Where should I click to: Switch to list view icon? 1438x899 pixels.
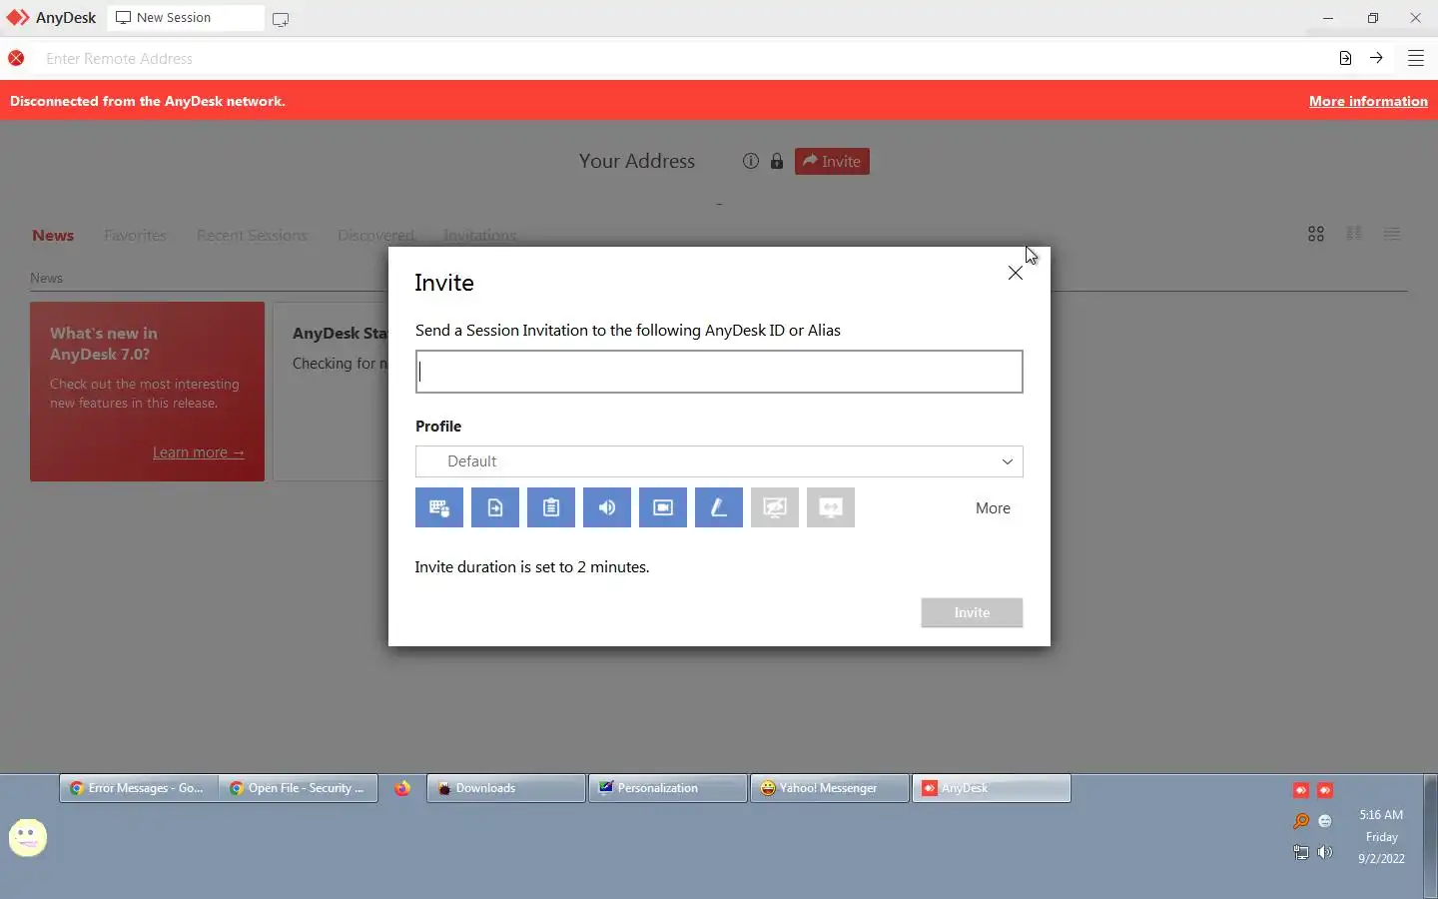(x=1392, y=233)
